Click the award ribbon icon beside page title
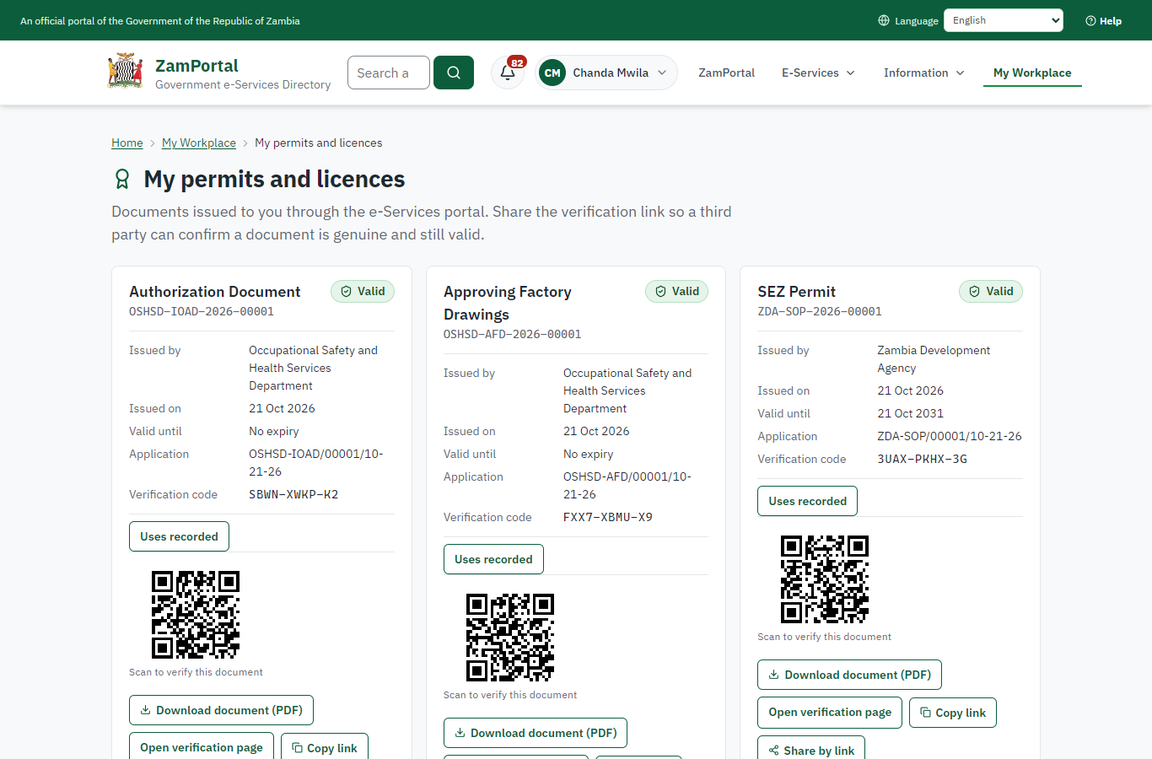The height and width of the screenshot is (759, 1152). pyautogui.click(x=122, y=179)
